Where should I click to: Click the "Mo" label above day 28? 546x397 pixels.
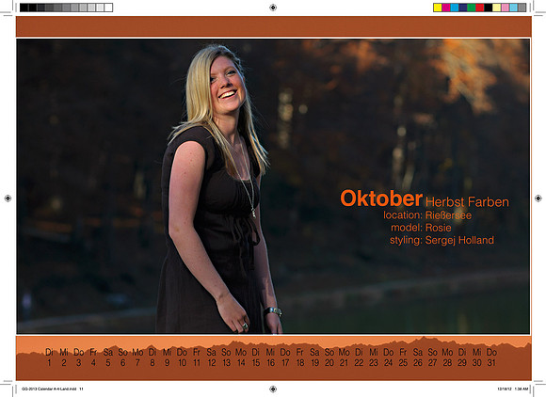pyautogui.click(x=447, y=353)
